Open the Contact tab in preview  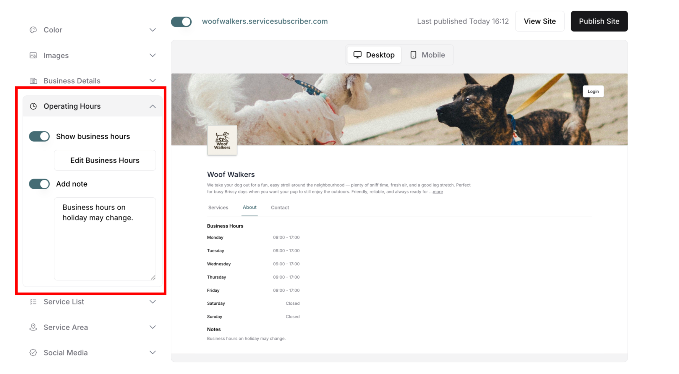280,208
